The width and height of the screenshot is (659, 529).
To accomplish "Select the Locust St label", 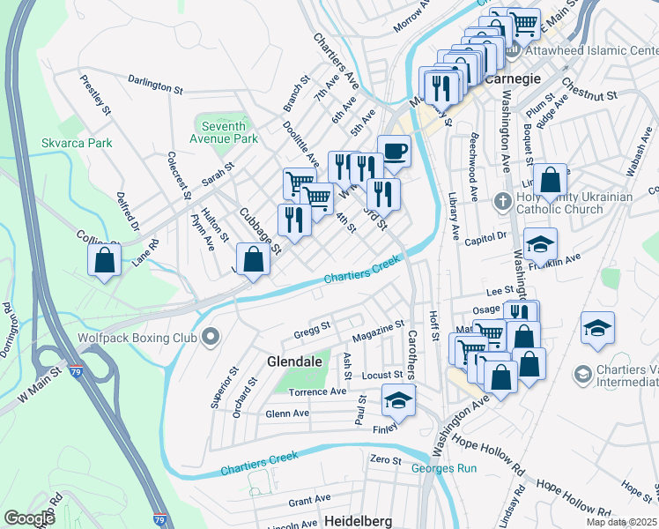I will coord(382,375).
